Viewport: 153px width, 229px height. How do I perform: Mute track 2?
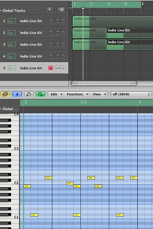[58, 33]
